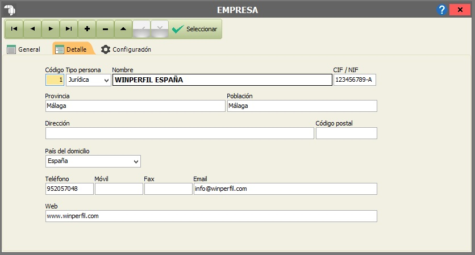Click the empty Fax field
This screenshot has width=475, height=255.
[168, 189]
